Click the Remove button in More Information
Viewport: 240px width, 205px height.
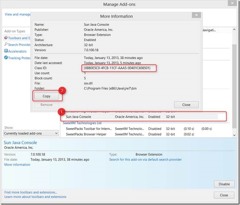tap(46, 105)
